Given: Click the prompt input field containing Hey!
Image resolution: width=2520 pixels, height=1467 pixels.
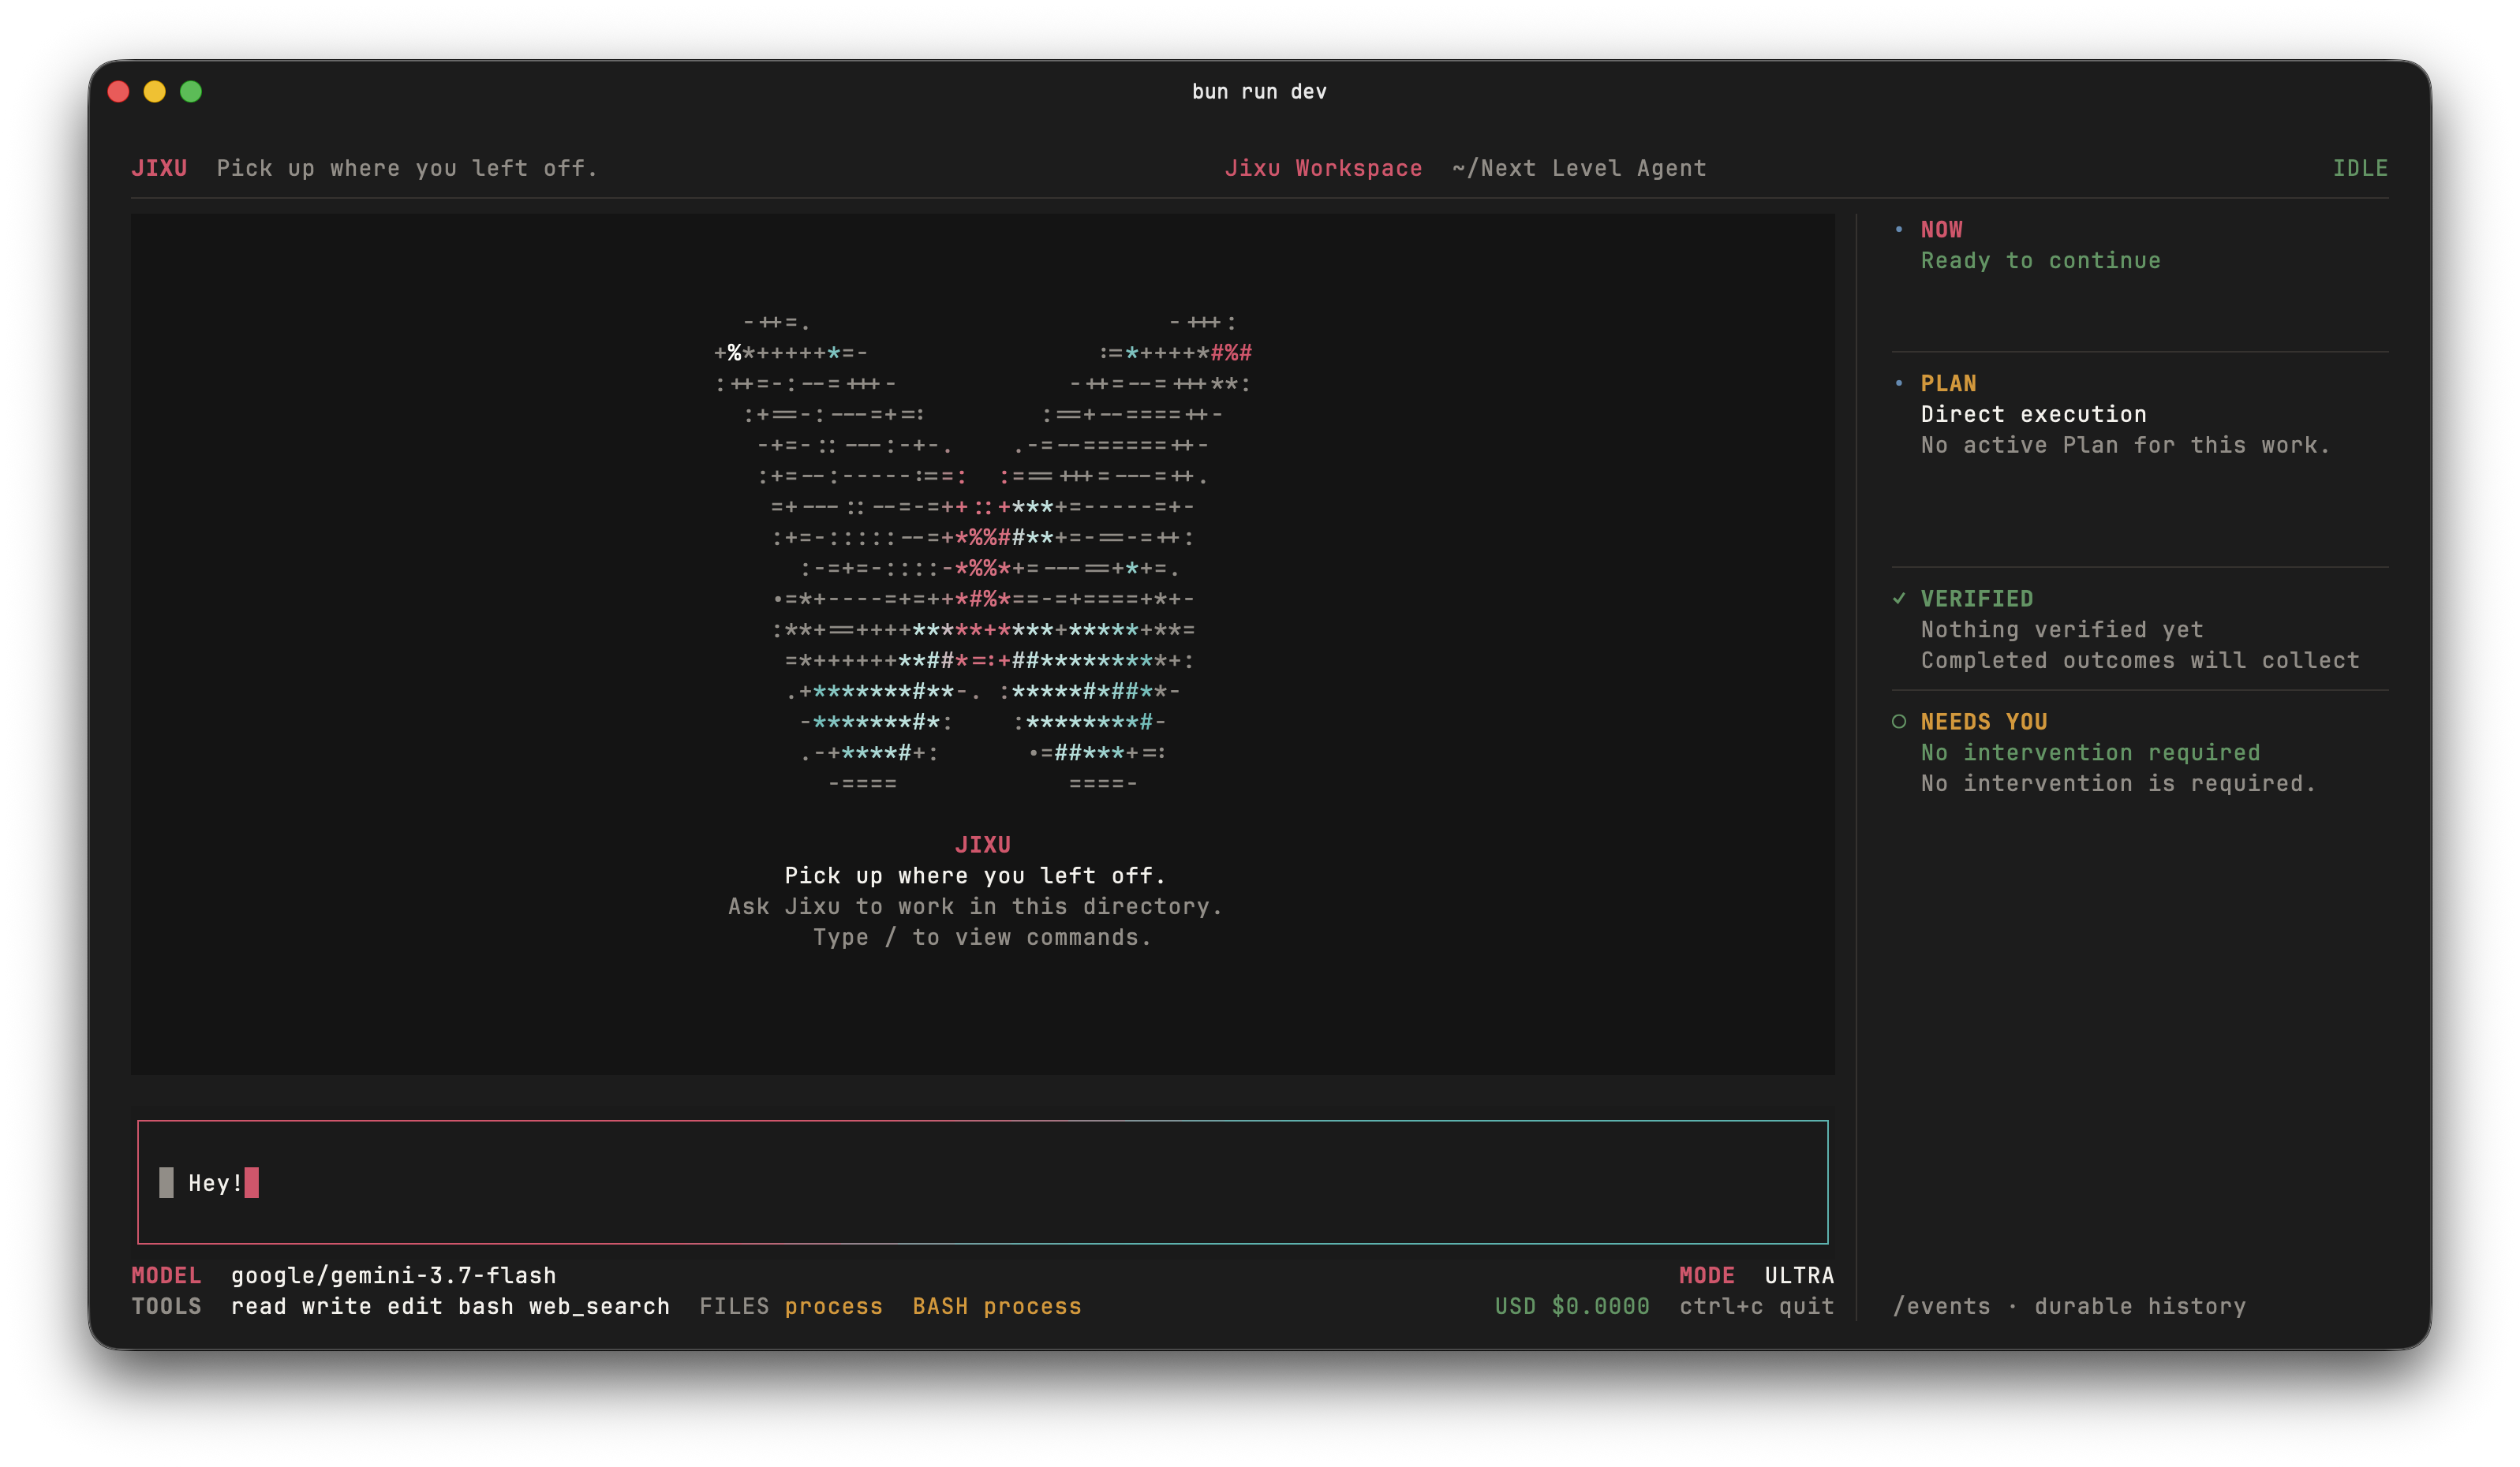Looking at the screenshot, I should (982, 1182).
